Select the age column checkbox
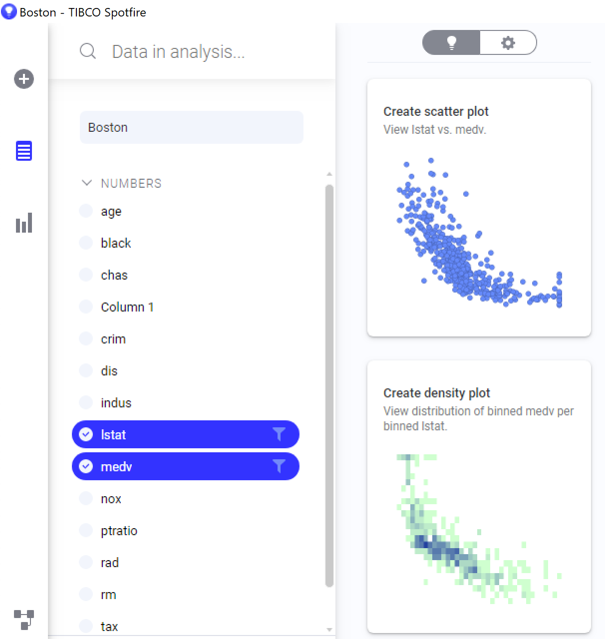 (85, 211)
